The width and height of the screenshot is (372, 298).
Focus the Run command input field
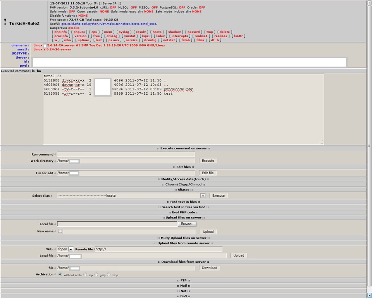[x=126, y=154]
